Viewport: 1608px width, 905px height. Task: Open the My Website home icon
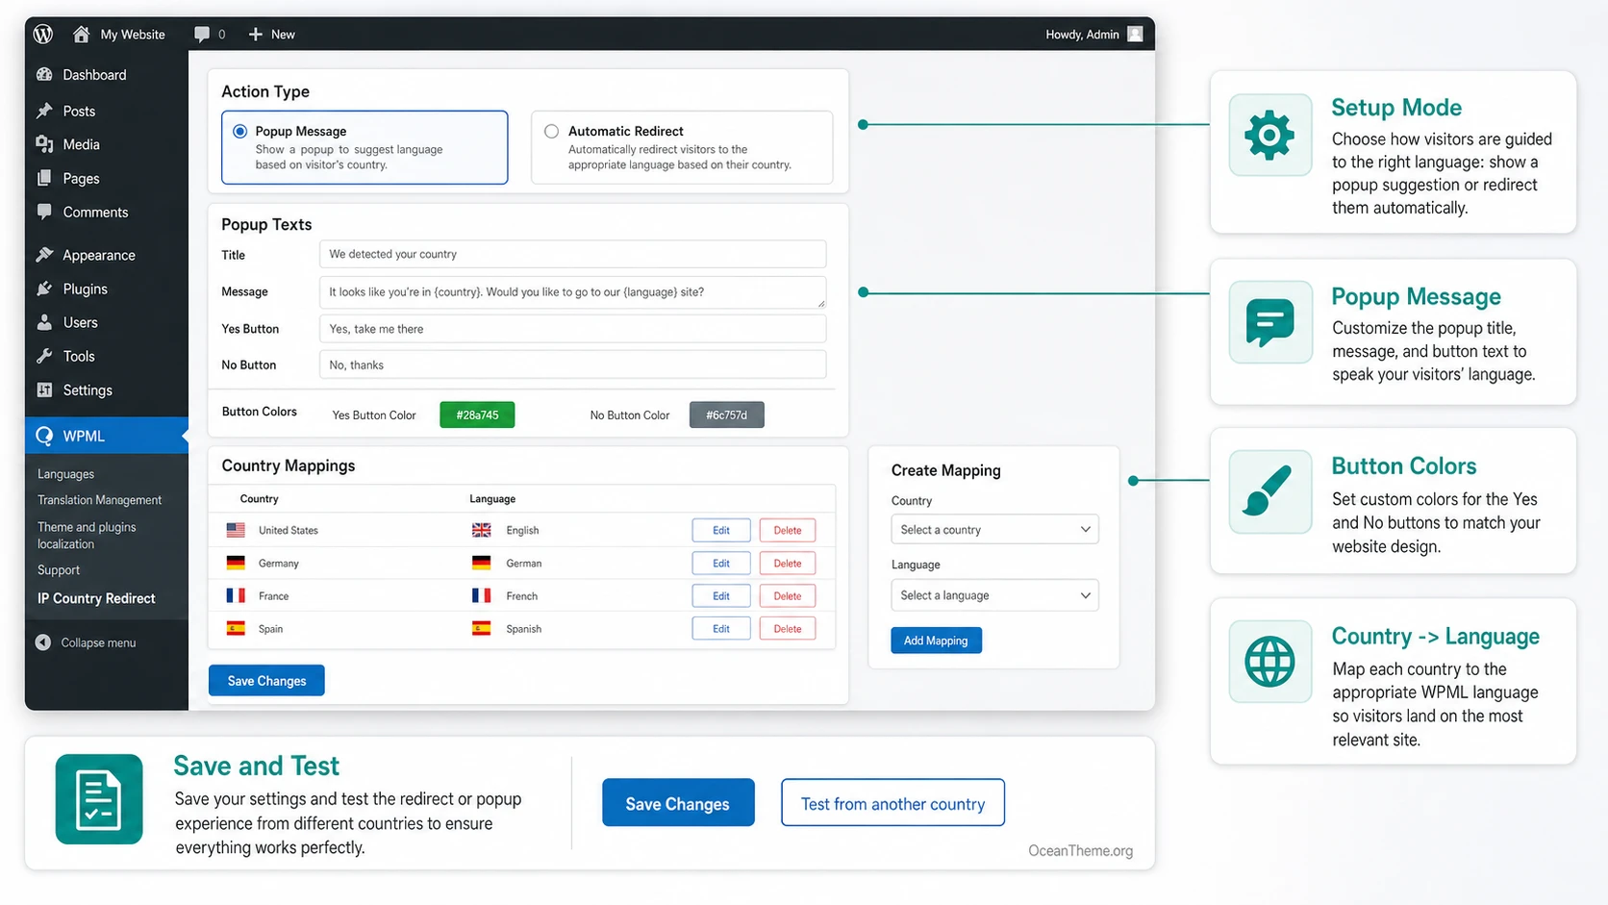[x=81, y=34]
